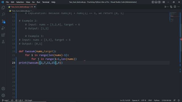Click 'for j in range(i+1,len(nums))' line
The width and height of the screenshot is (182, 102).
[54, 59]
